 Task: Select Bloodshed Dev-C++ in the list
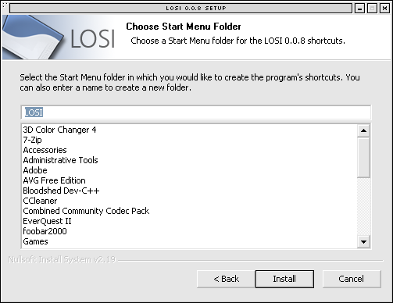click(x=61, y=191)
